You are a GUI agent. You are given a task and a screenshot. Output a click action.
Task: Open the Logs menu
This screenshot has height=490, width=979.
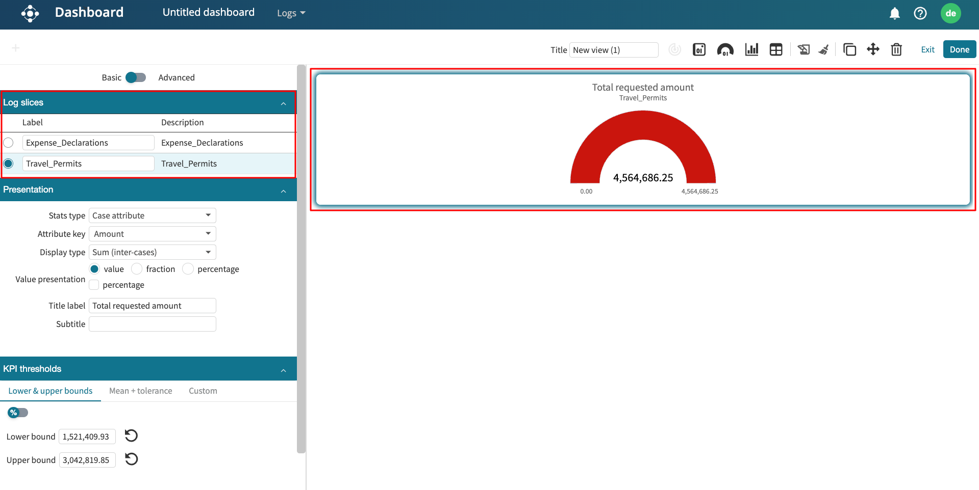(291, 13)
